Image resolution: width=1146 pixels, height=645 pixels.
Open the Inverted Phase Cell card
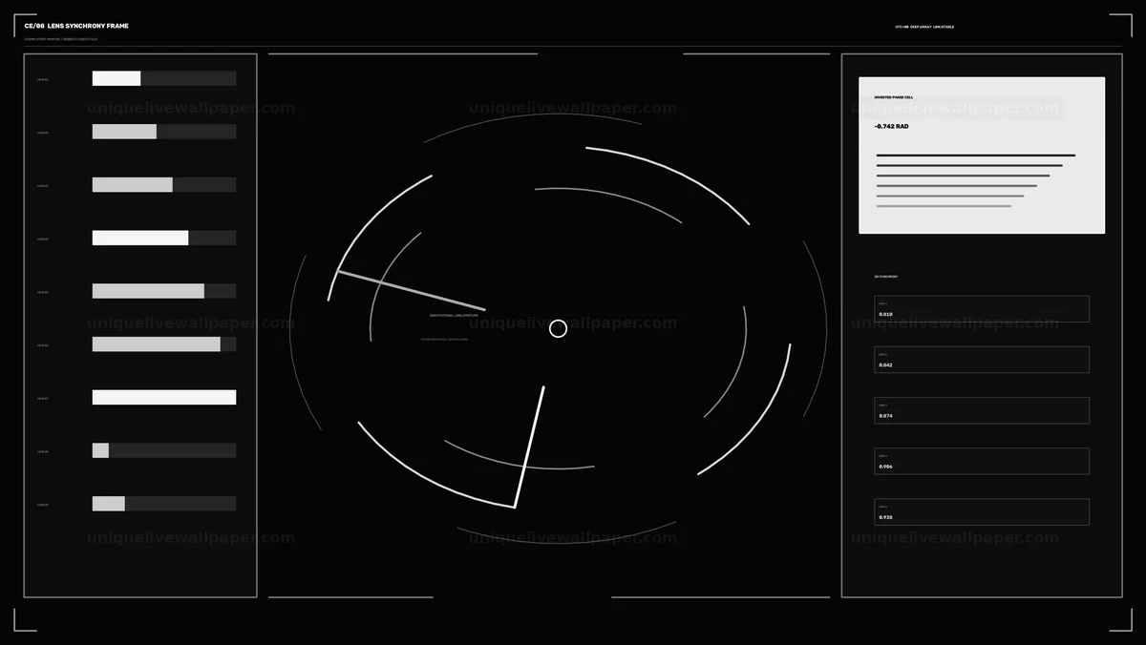pos(982,156)
